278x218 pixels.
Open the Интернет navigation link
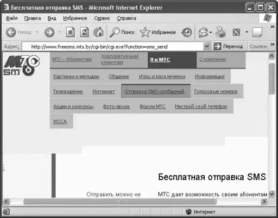pos(104,91)
